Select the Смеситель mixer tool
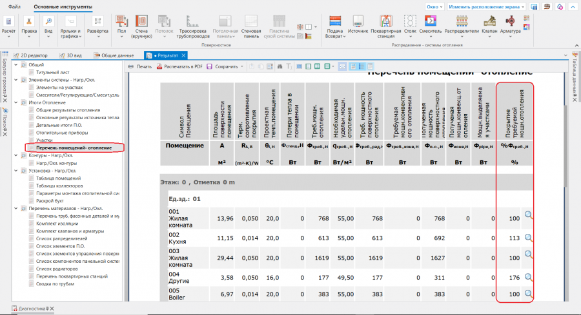Viewport: 581px width, 315px height. click(430, 21)
